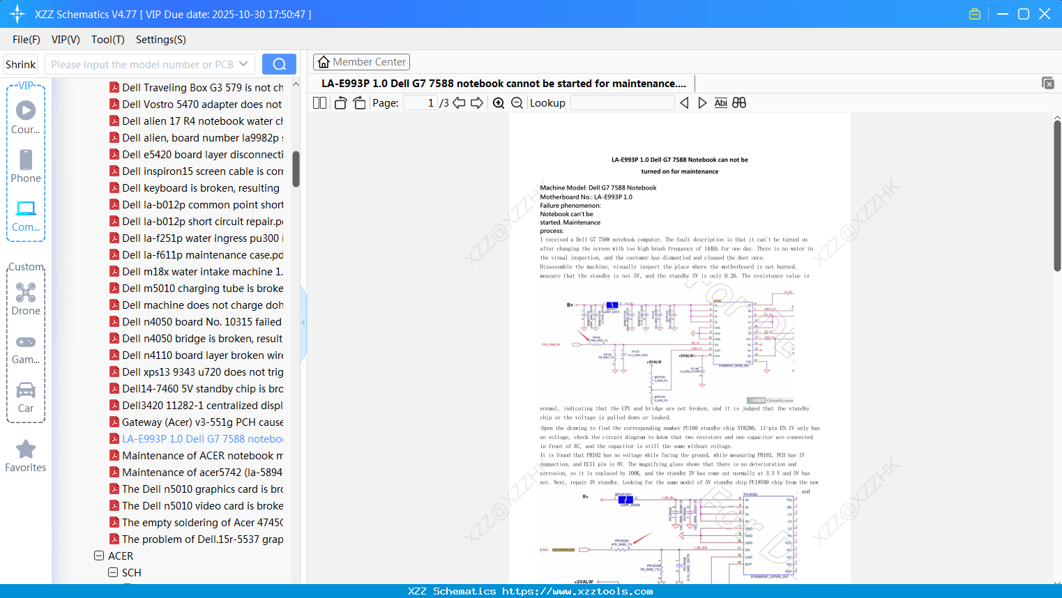This screenshot has height=598, width=1062.
Task: Open 'Dell n4050 bridge is broken' file
Action: point(197,339)
